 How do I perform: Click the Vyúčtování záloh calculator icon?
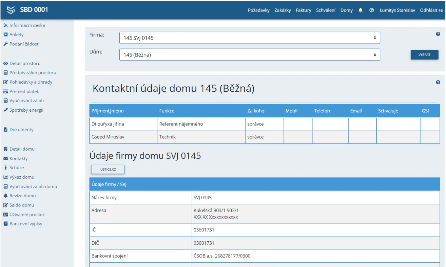point(5,101)
